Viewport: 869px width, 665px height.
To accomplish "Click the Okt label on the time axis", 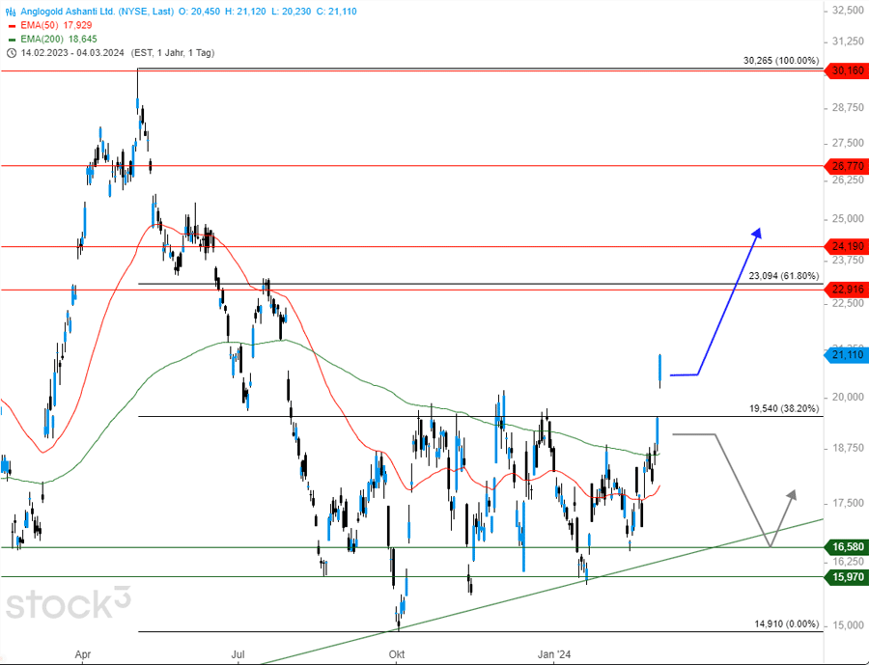I will point(396,655).
